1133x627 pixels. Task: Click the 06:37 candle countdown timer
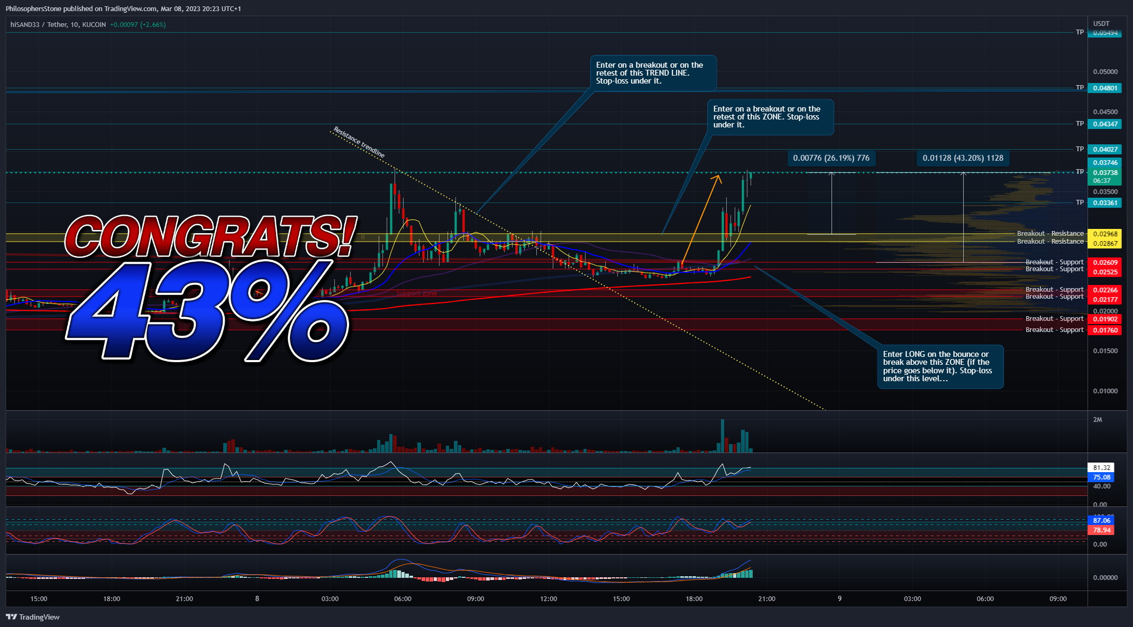[1102, 181]
